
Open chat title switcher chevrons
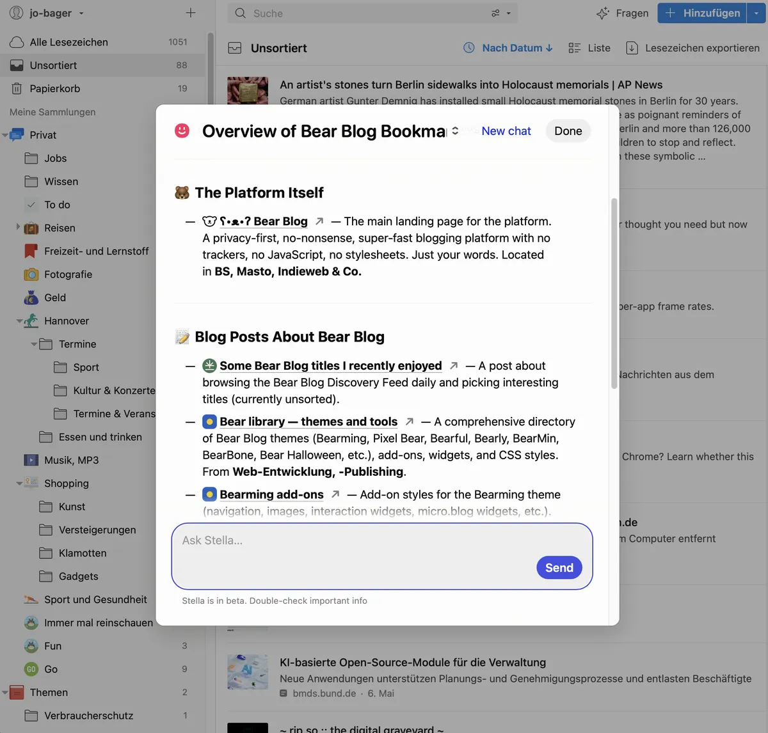pos(455,131)
